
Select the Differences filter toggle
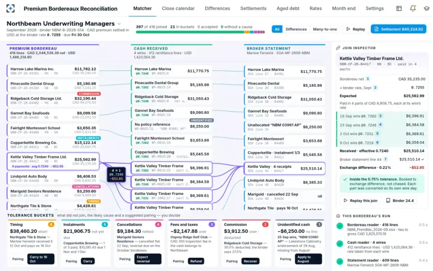pos(296,29)
